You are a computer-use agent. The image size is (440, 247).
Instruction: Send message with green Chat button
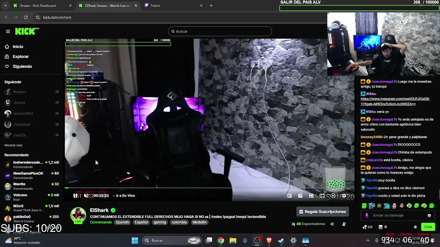click(x=428, y=227)
